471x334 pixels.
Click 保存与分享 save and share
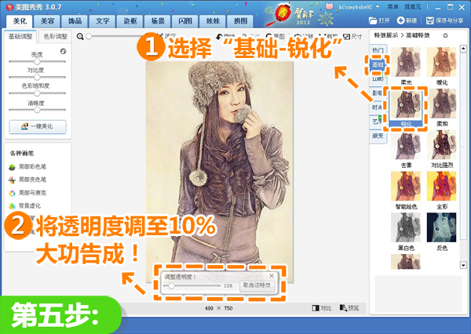(444, 20)
